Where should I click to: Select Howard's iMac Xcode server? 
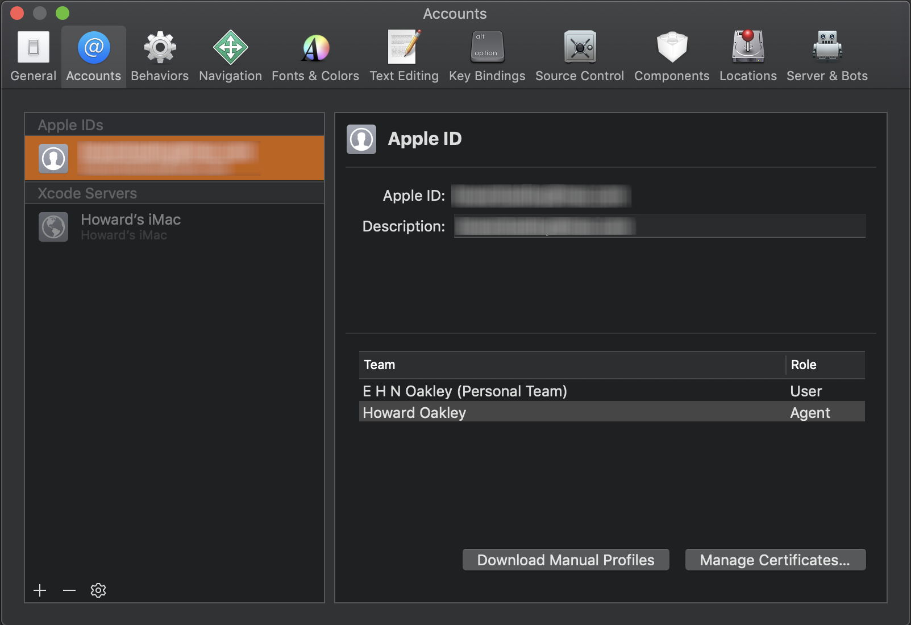pyautogui.click(x=174, y=227)
